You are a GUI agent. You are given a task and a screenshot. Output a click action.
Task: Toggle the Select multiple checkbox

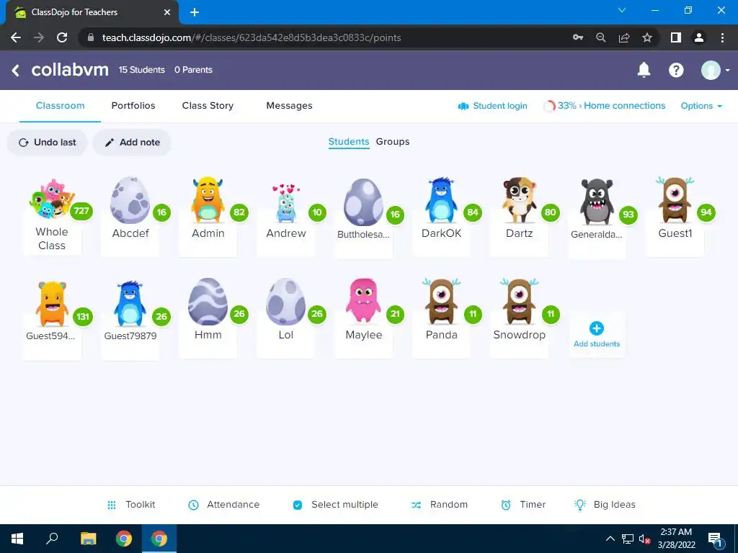point(298,505)
